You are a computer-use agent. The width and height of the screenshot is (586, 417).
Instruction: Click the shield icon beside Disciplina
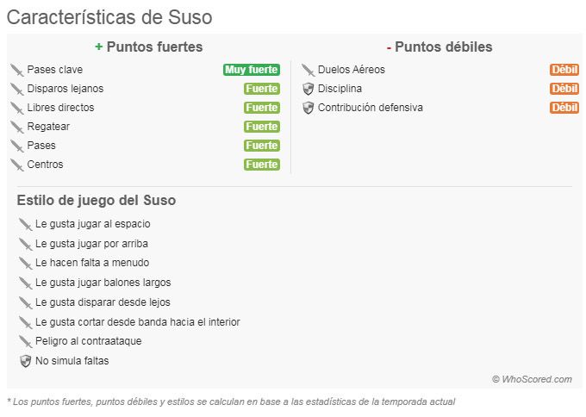(x=308, y=89)
